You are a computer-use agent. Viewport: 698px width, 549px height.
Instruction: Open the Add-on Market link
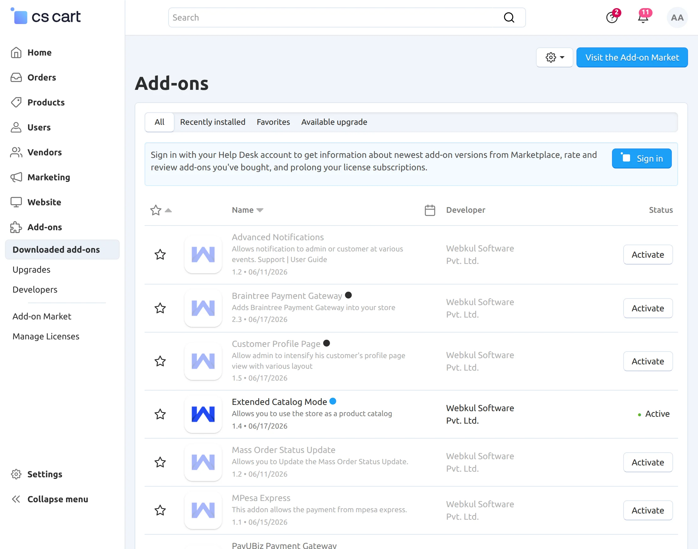[42, 316]
